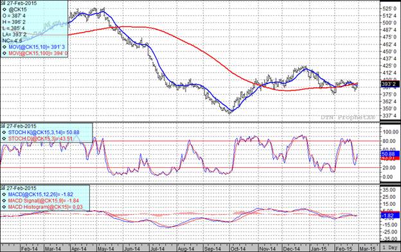Click the 20.00 stochastic axis label
401x252 pixels.
tap(390, 168)
